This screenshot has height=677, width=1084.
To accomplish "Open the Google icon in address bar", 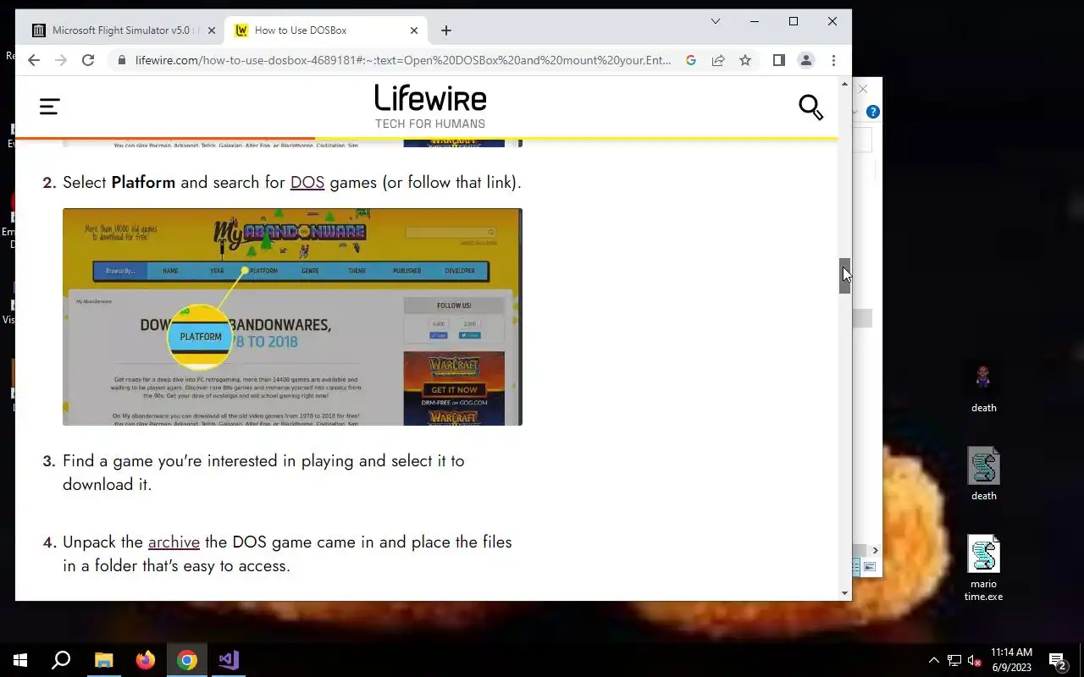I will coord(691,60).
